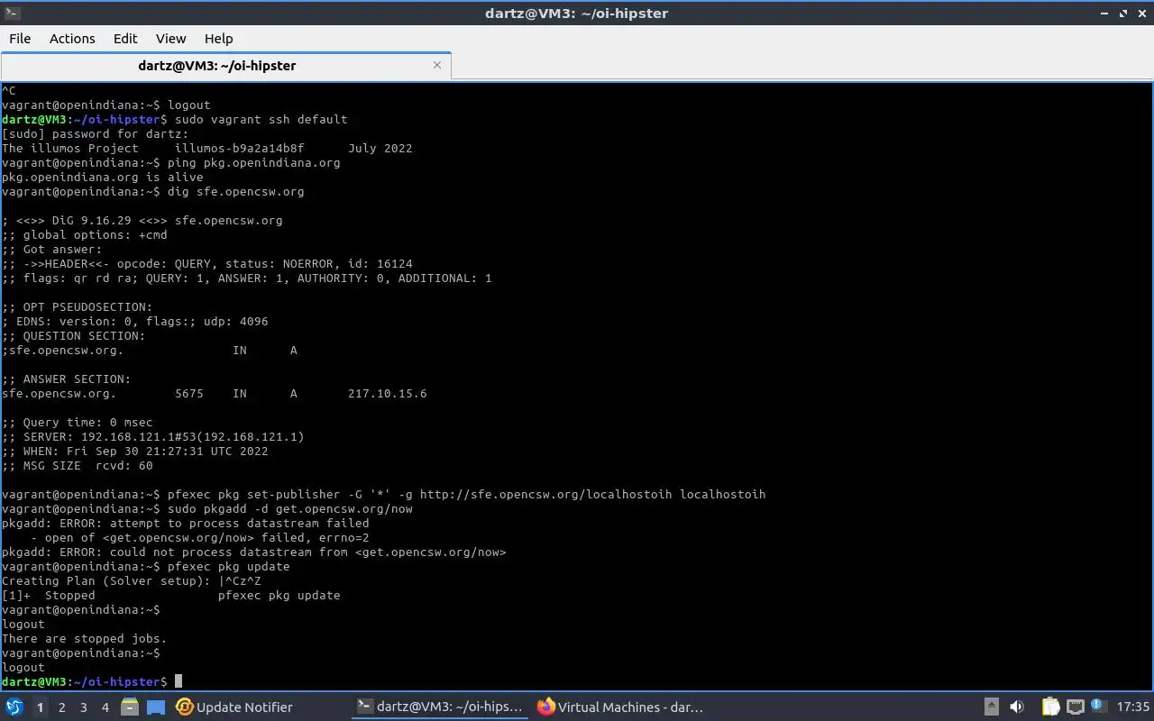The height and width of the screenshot is (721, 1154).
Task: Click the ';; MSG SIZE rcvd: 60' line
Action: tap(78, 466)
